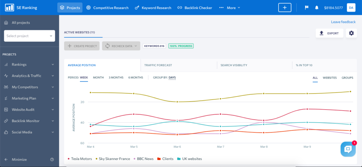Open settings gear next to Export

351,33
